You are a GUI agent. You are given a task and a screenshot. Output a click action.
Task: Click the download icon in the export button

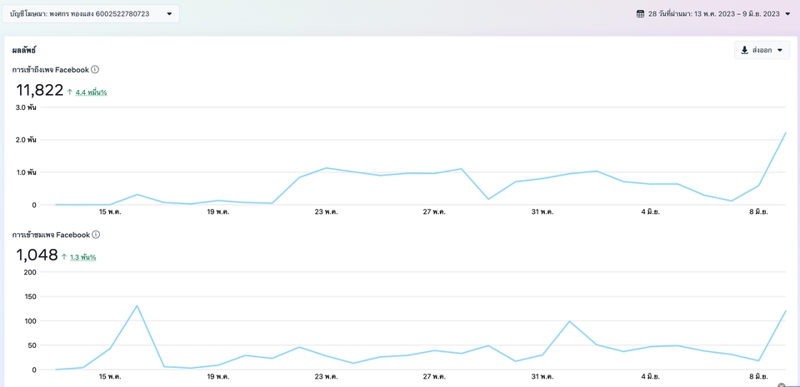click(744, 50)
